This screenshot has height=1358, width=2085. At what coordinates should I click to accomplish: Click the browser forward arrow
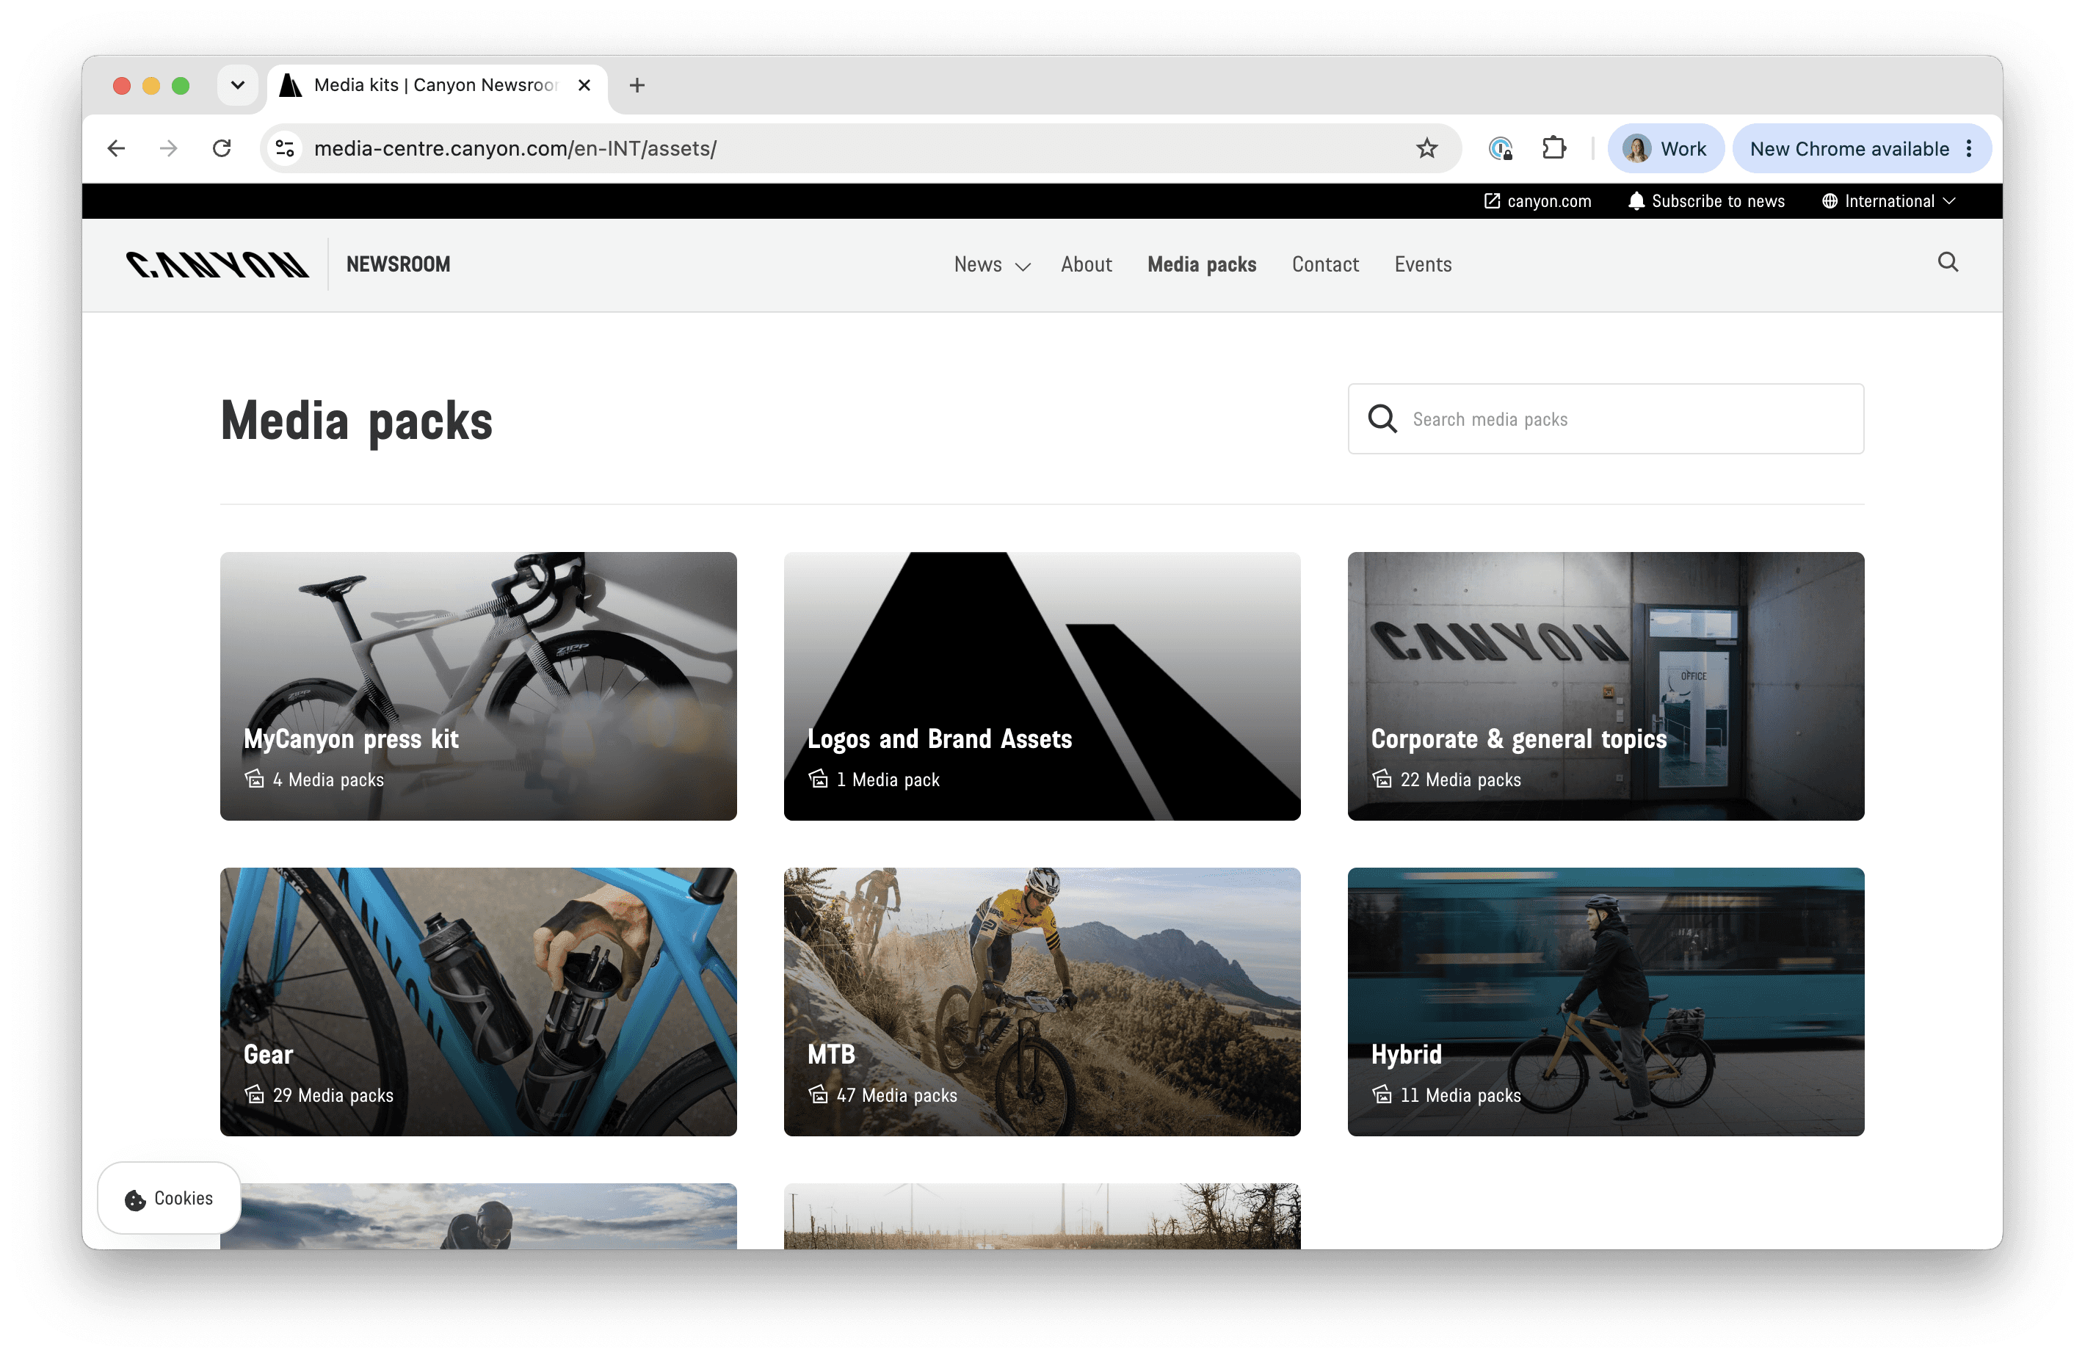click(x=168, y=148)
